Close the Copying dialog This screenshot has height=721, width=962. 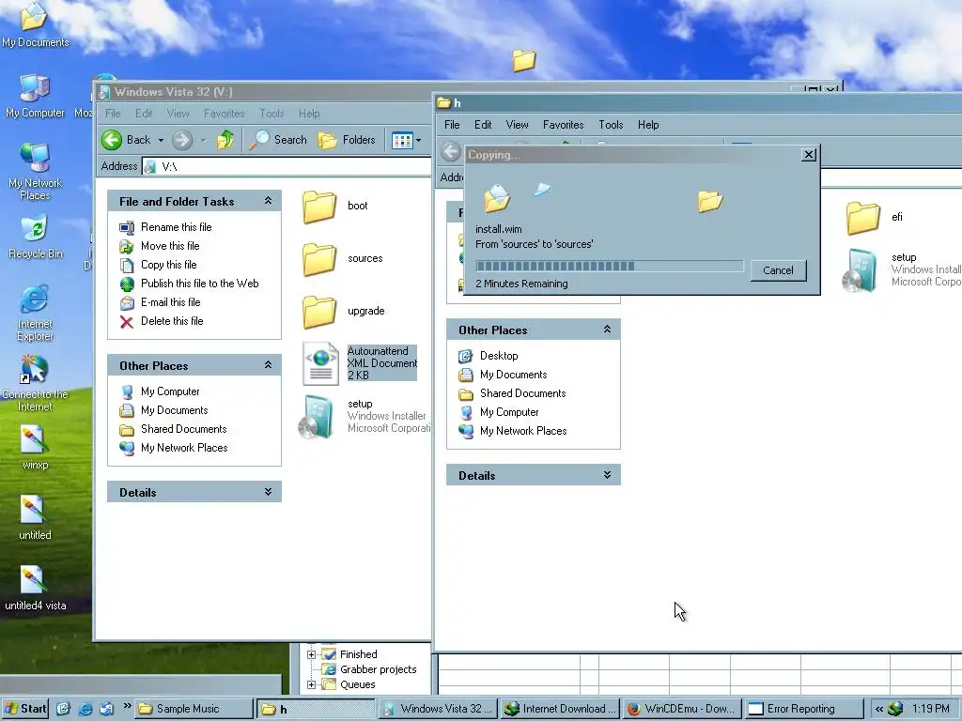809,155
